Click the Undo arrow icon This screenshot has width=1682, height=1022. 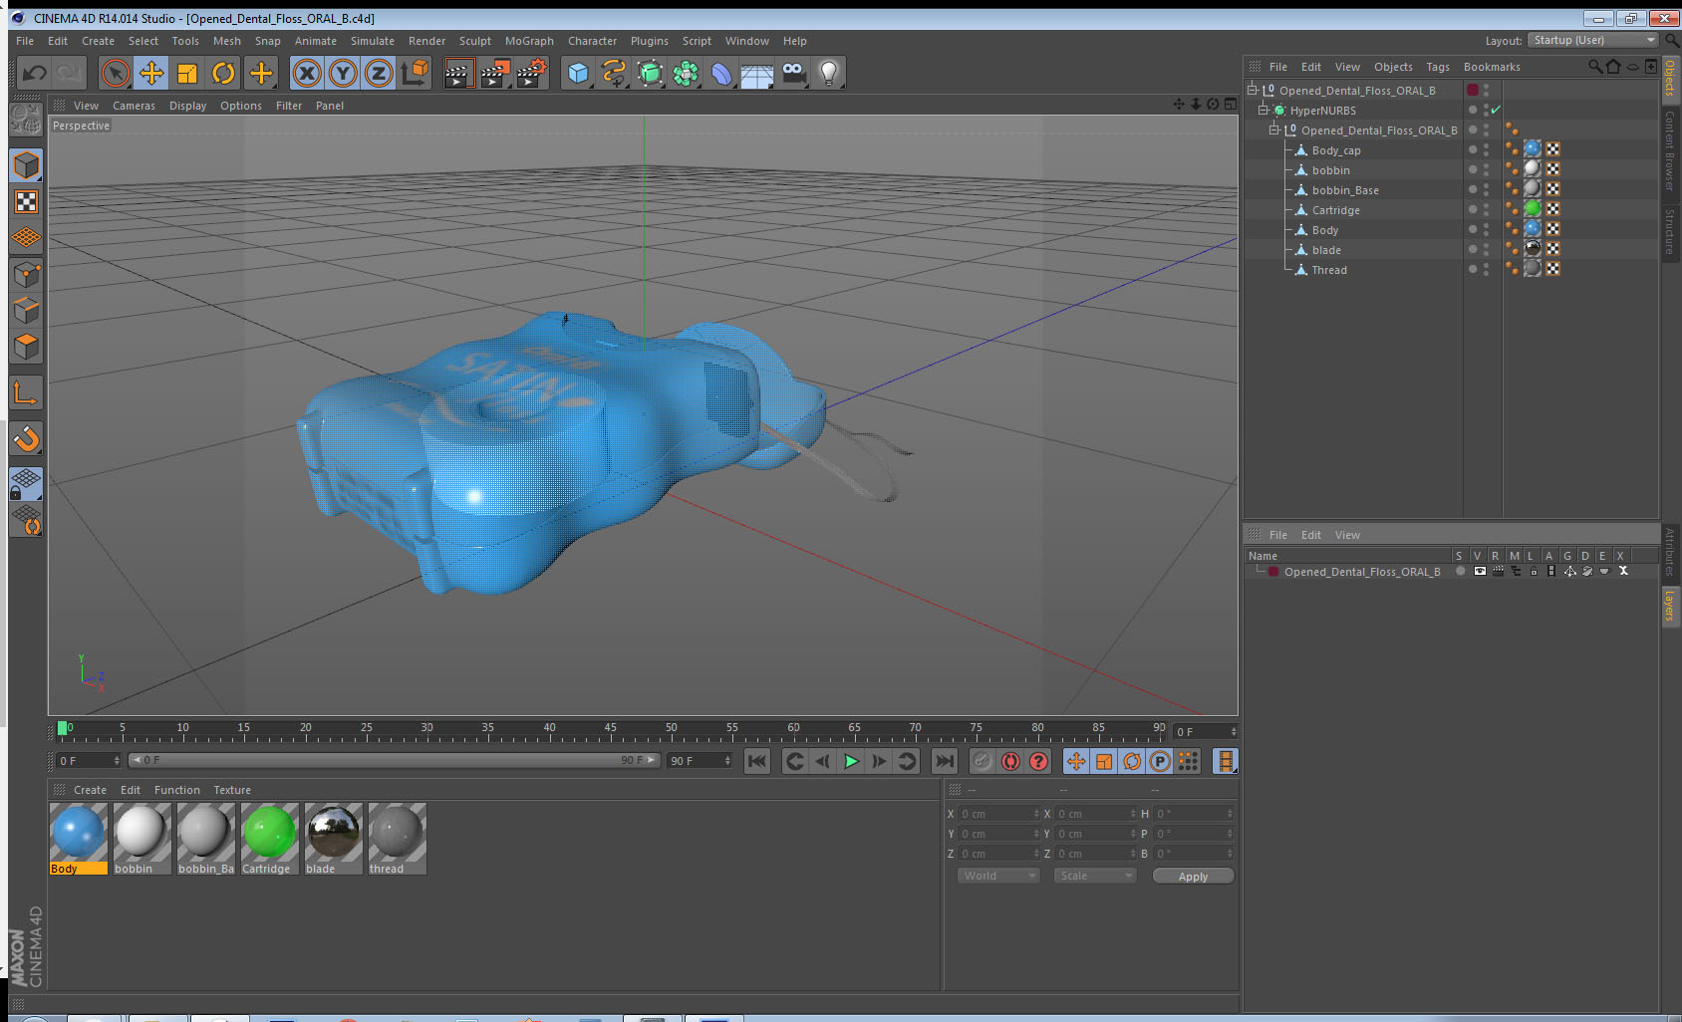point(35,73)
